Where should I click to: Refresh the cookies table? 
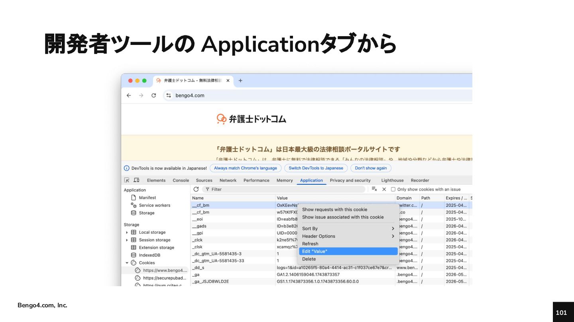196,189
